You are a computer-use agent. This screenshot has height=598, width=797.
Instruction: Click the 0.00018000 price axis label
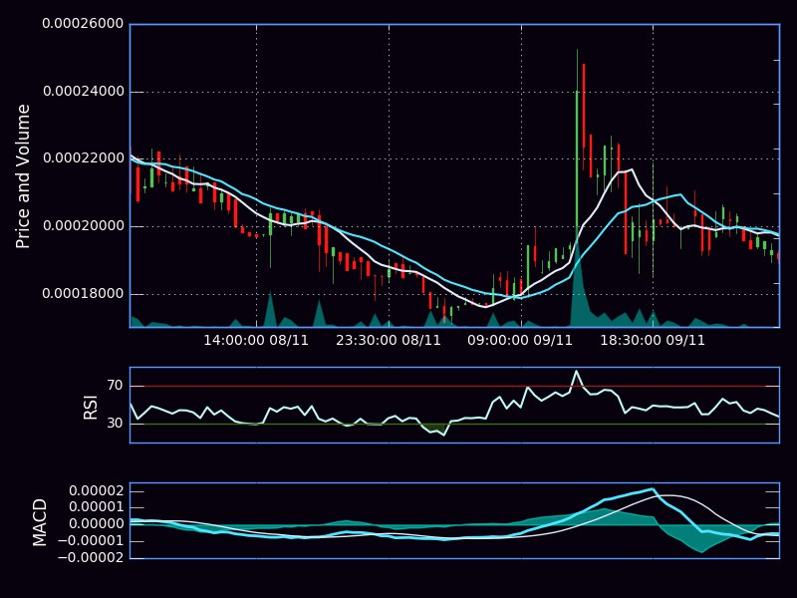[83, 294]
